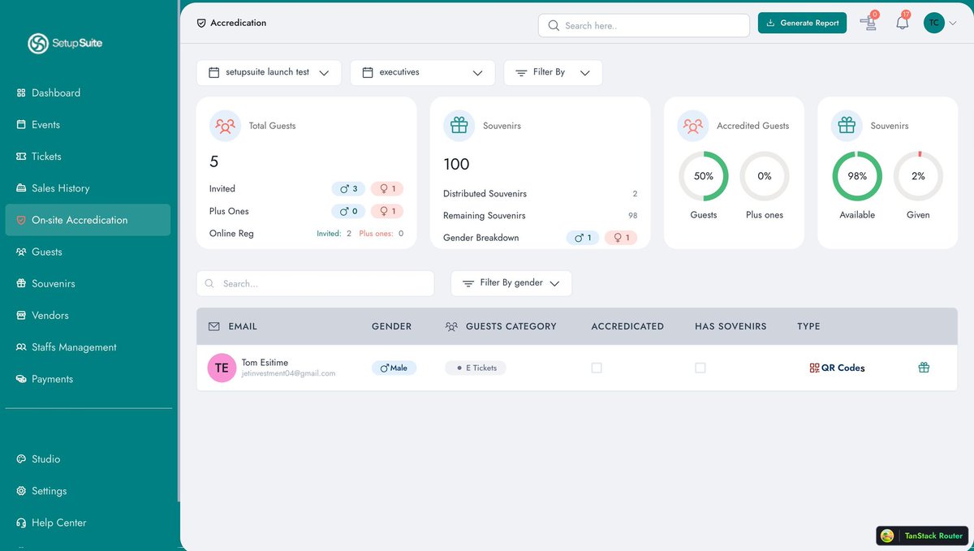The width and height of the screenshot is (974, 551).
Task: Click the gift icon in Tom Esitime's row
Action: point(924,367)
